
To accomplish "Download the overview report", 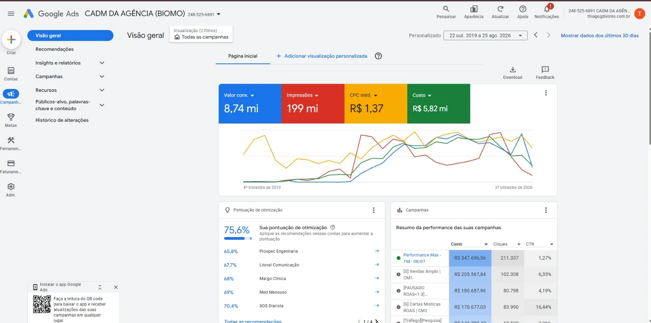I will (x=513, y=73).
